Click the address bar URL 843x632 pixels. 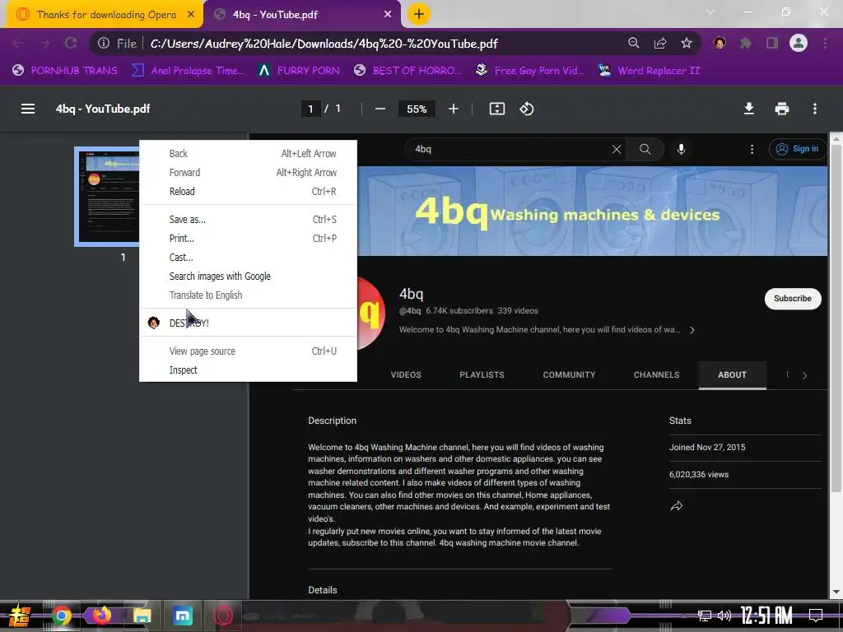coord(324,44)
